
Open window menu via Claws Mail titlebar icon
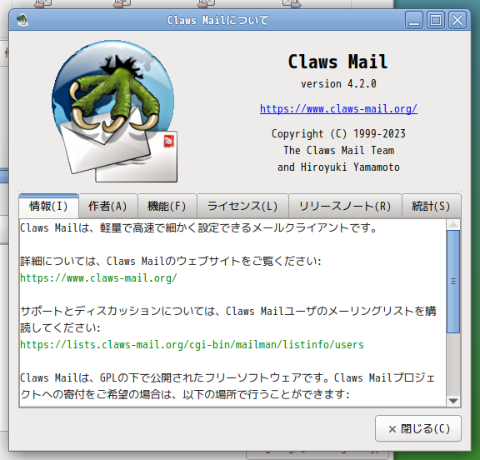(x=22, y=21)
